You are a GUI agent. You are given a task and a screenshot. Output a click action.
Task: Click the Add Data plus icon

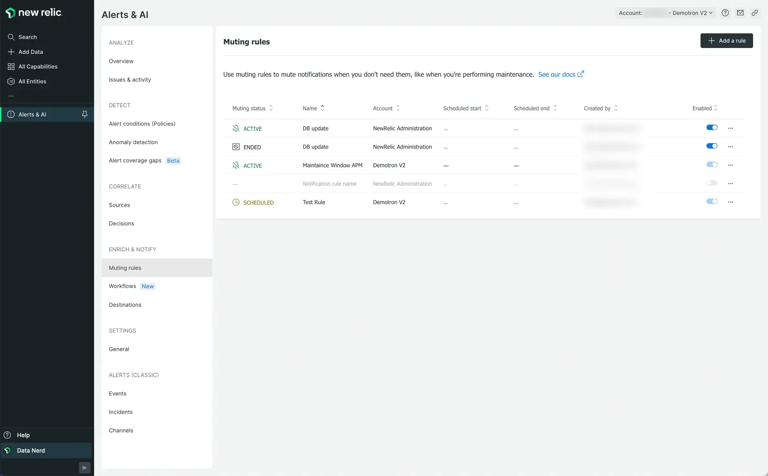(11, 52)
